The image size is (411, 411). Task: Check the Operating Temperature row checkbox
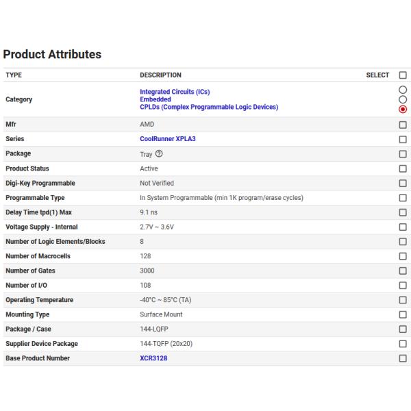[403, 300]
